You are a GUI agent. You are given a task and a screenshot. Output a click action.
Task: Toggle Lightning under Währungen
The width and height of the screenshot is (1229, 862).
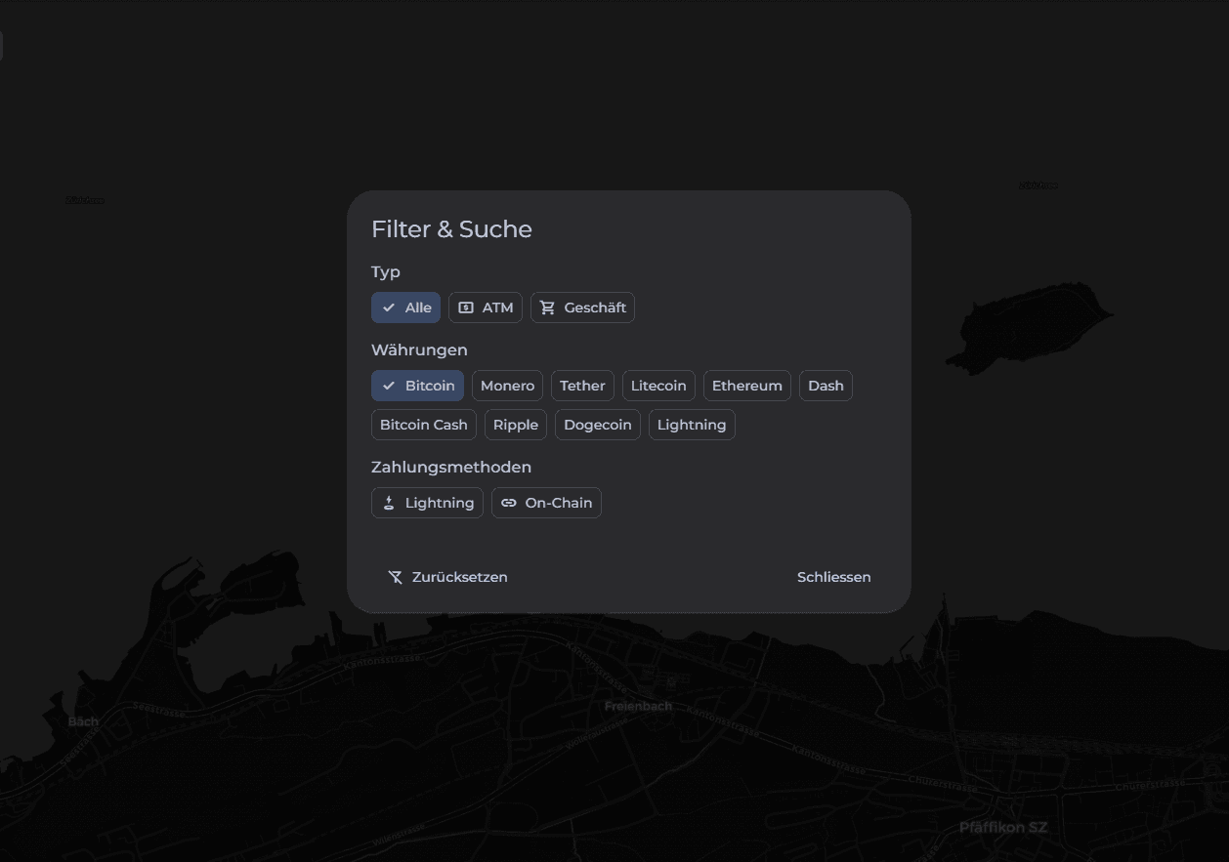coord(692,425)
